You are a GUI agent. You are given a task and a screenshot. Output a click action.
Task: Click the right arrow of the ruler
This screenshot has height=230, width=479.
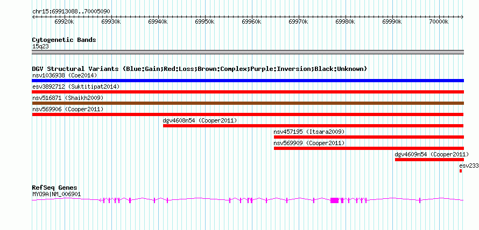click(462, 17)
